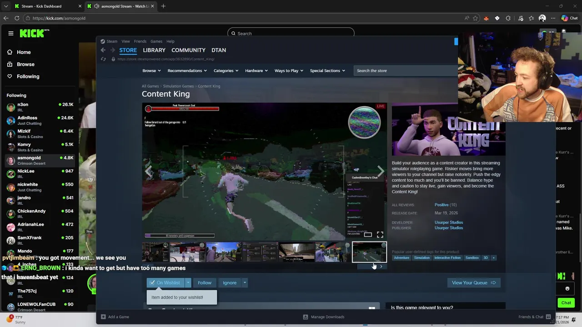The image size is (582, 327).
Task: Open a new browser tab
Action: click(163, 6)
